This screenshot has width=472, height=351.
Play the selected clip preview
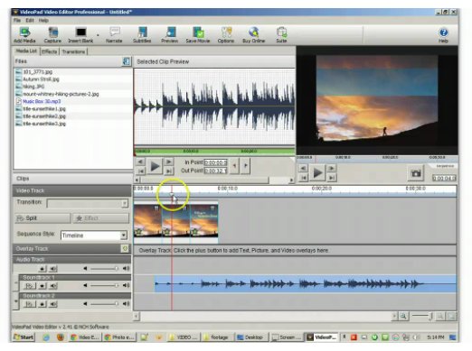(x=155, y=166)
